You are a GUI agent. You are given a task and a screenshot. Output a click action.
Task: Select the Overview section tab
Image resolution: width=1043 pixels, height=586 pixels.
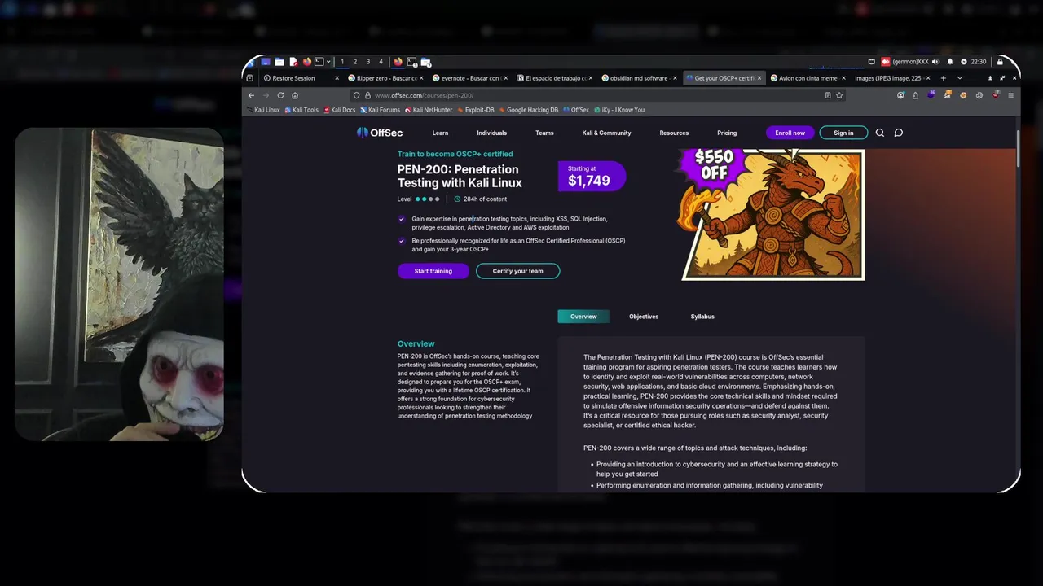(x=583, y=317)
